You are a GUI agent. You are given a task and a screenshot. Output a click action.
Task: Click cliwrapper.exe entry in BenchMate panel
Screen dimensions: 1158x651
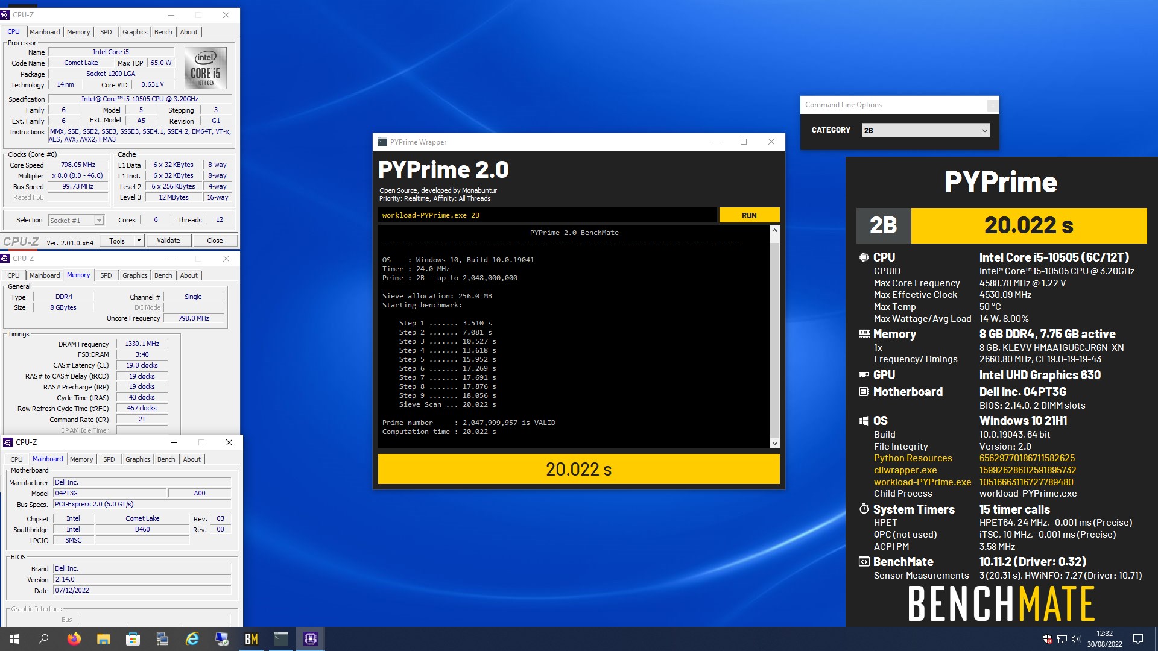pos(905,470)
